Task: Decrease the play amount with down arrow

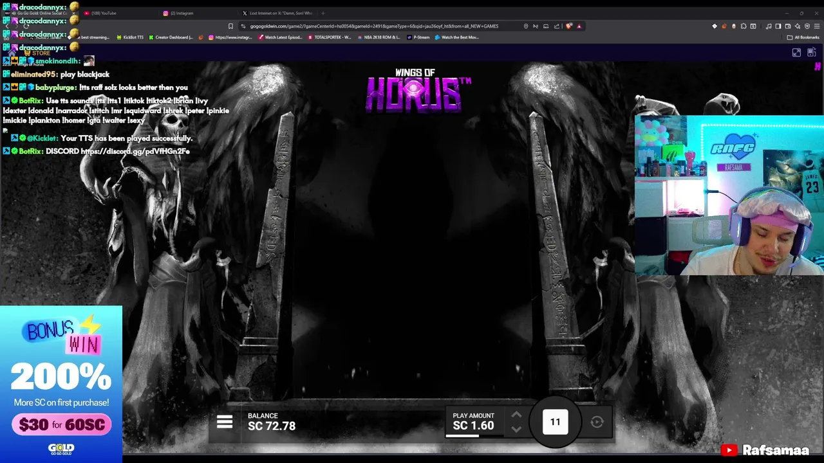Action: pos(516,430)
